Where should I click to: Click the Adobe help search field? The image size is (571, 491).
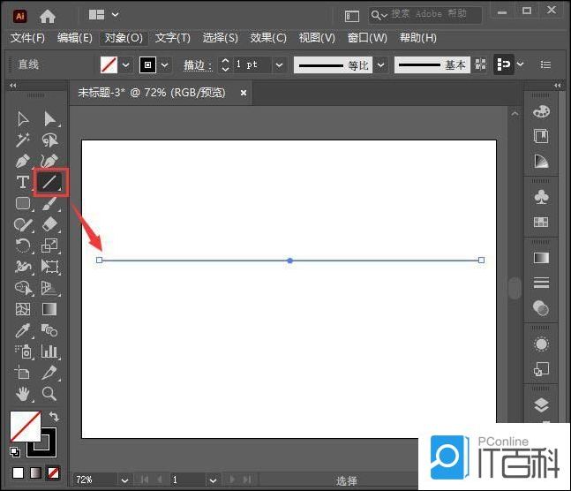click(425, 15)
